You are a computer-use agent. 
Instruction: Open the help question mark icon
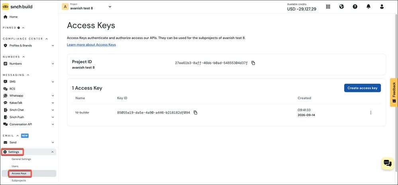pos(355,7)
